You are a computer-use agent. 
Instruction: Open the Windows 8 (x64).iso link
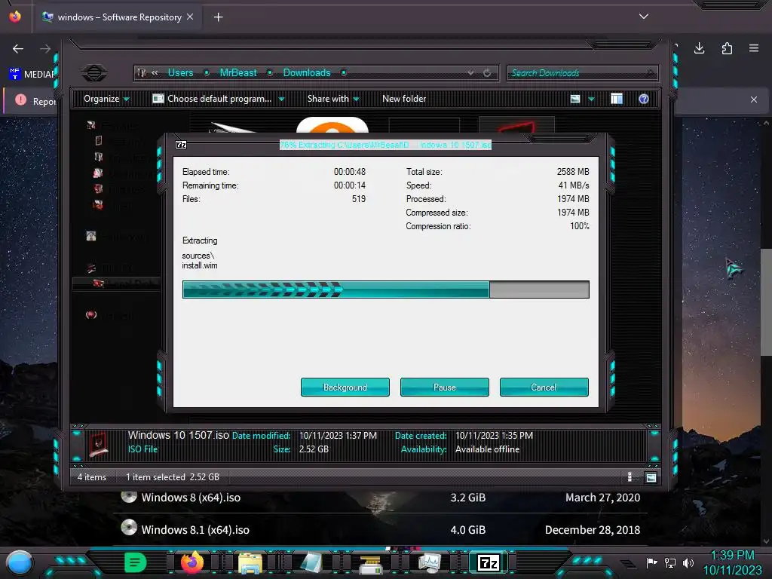pyautogui.click(x=191, y=498)
